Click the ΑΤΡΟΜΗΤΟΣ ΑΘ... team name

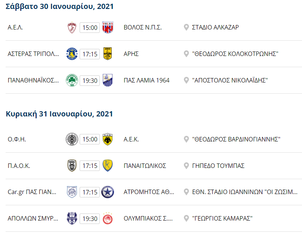[x=149, y=192]
